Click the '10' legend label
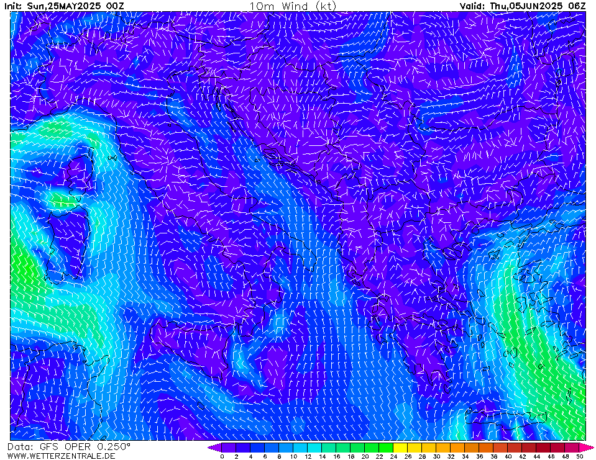Screen dimensions: 596x460 click(293, 456)
